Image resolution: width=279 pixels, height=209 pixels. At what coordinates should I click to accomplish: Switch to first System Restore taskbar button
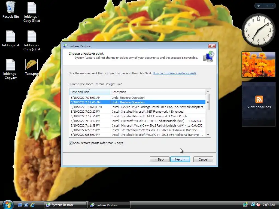click(65, 205)
